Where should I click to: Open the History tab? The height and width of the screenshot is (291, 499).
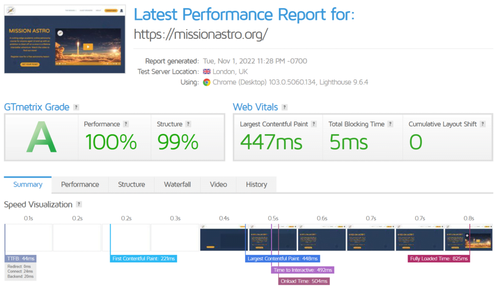coord(256,184)
